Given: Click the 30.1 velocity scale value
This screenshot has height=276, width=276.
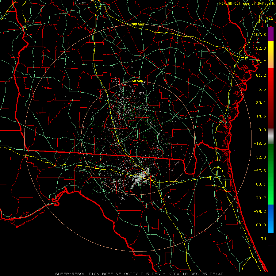Looking at the screenshot, I should 261,103.
